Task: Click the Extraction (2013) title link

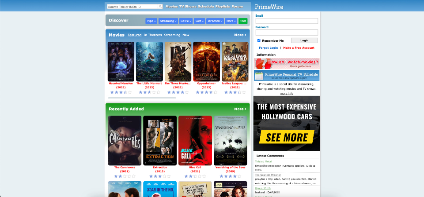Action: point(160,169)
